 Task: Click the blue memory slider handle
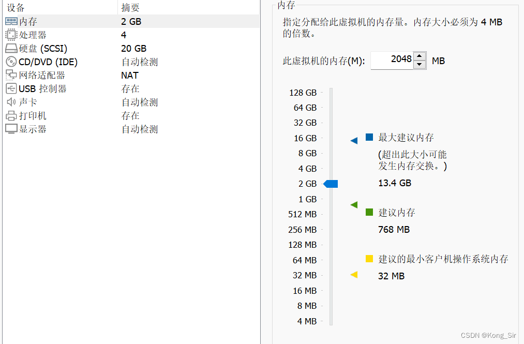tap(330, 184)
